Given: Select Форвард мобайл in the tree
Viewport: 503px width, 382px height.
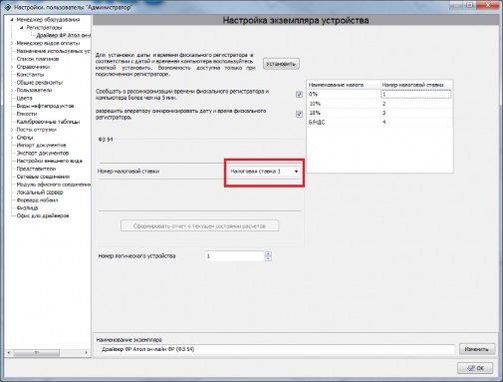Looking at the screenshot, I should (x=37, y=200).
